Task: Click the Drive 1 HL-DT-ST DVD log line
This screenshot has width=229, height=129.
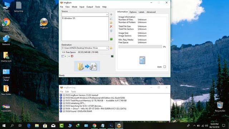Action: 94,109
